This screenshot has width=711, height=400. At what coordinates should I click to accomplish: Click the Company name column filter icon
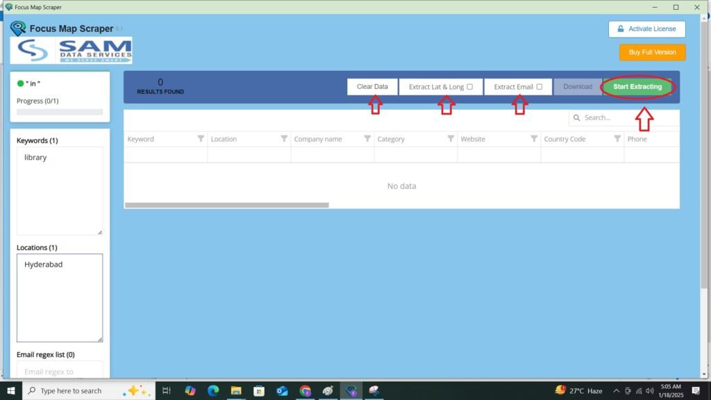[367, 139]
